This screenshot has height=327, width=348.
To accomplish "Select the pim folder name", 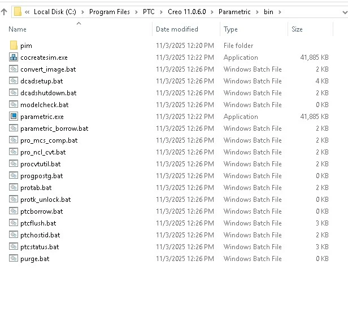I will click(26, 46).
